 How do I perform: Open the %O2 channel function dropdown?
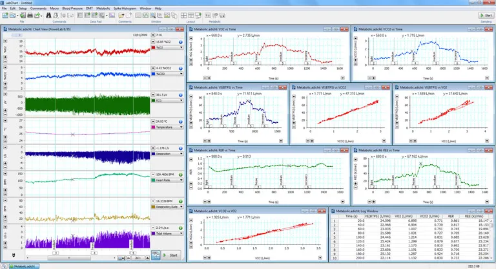coord(168,47)
